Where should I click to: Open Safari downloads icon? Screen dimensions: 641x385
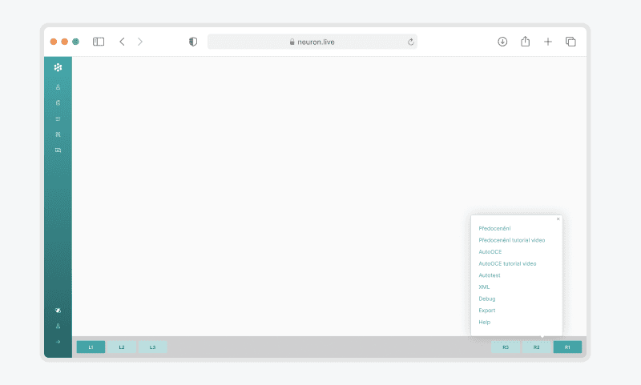coord(502,42)
